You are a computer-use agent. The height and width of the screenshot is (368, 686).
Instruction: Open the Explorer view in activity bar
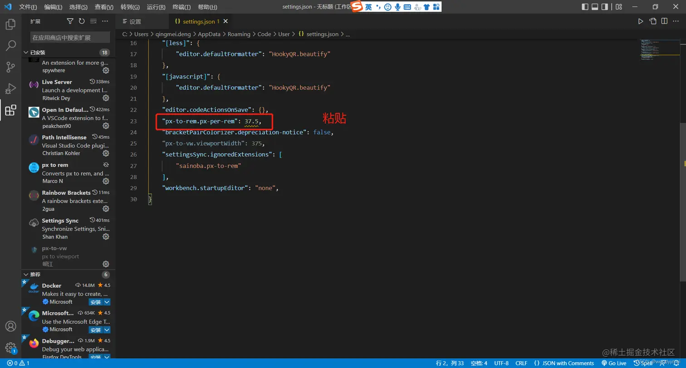point(10,24)
